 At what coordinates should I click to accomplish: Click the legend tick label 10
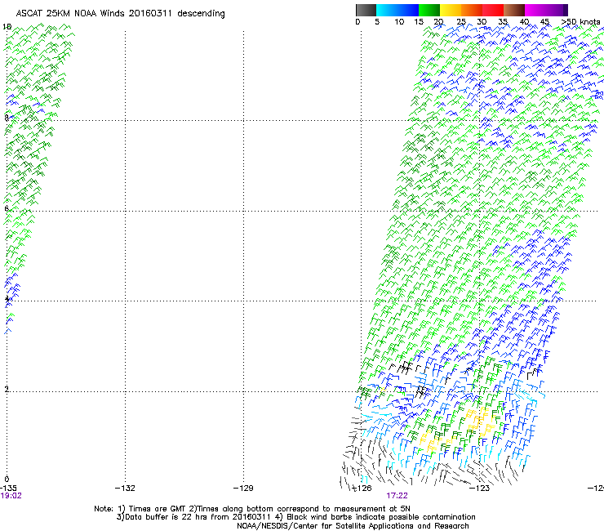click(399, 22)
